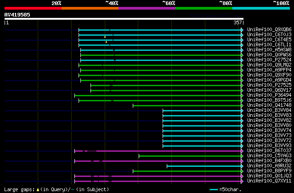The height and width of the screenshot is (193, 294).
Task: Select the UniRef100_A9PGD4 label
Action: tap(269, 80)
